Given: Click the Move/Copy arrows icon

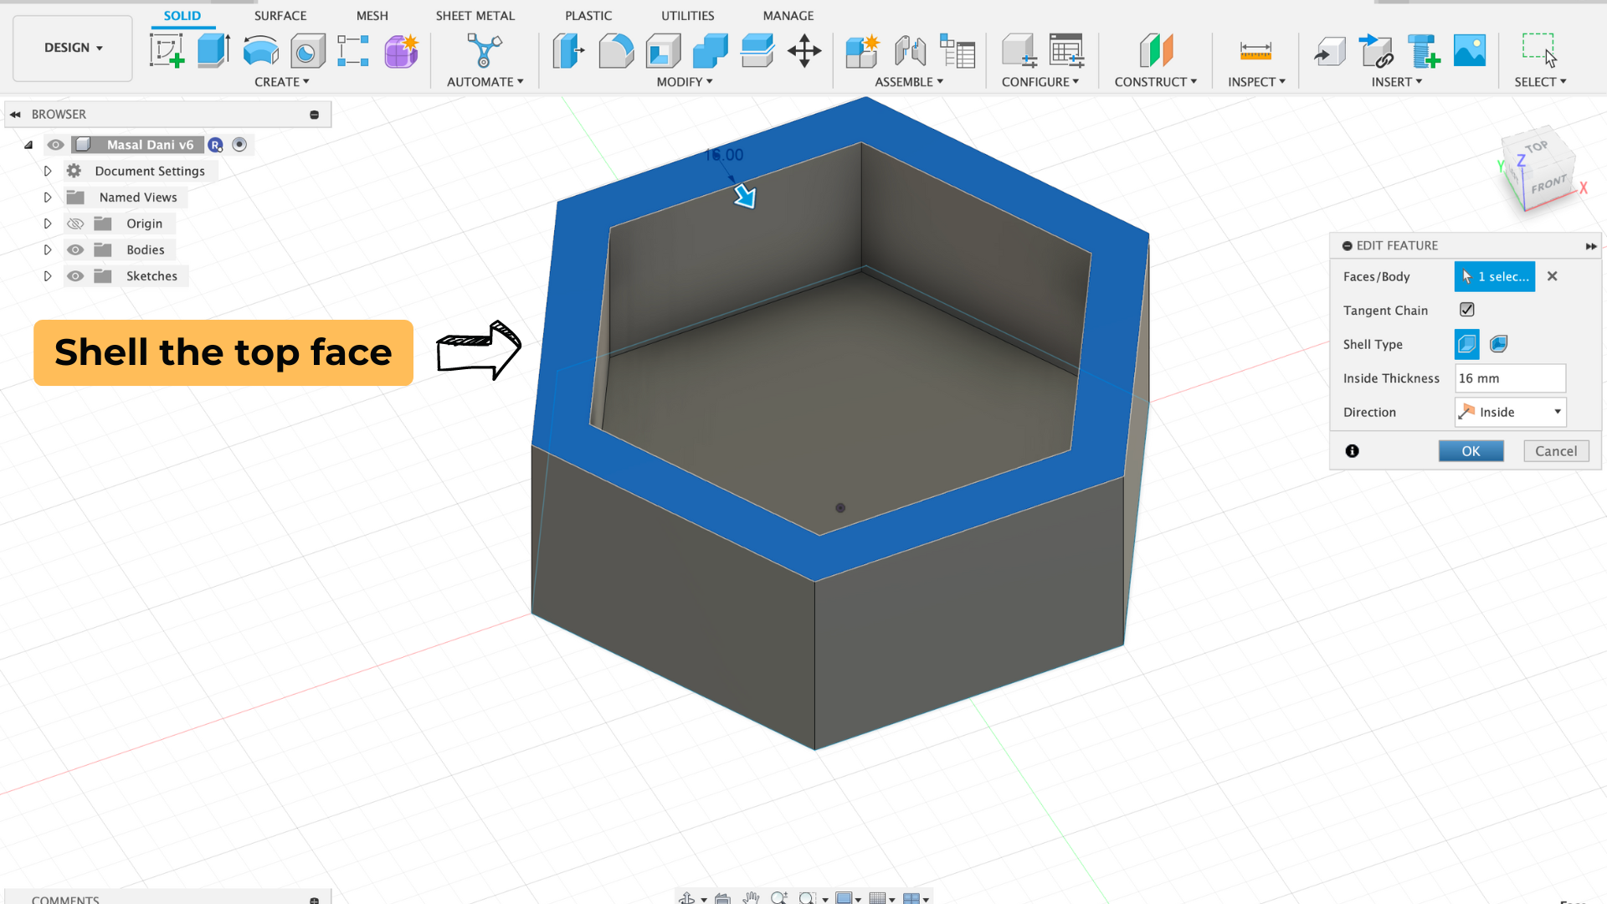Looking at the screenshot, I should (803, 51).
